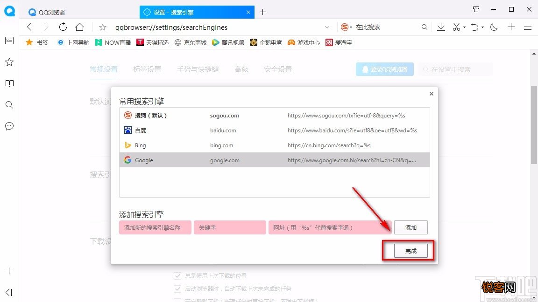Open the reading book sidebar icon

tap(9, 83)
